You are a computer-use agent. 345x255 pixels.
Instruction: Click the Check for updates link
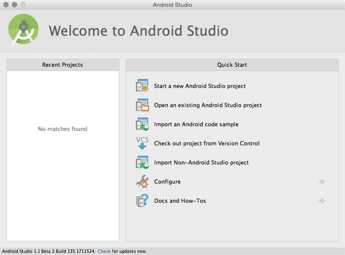[x=104, y=251]
